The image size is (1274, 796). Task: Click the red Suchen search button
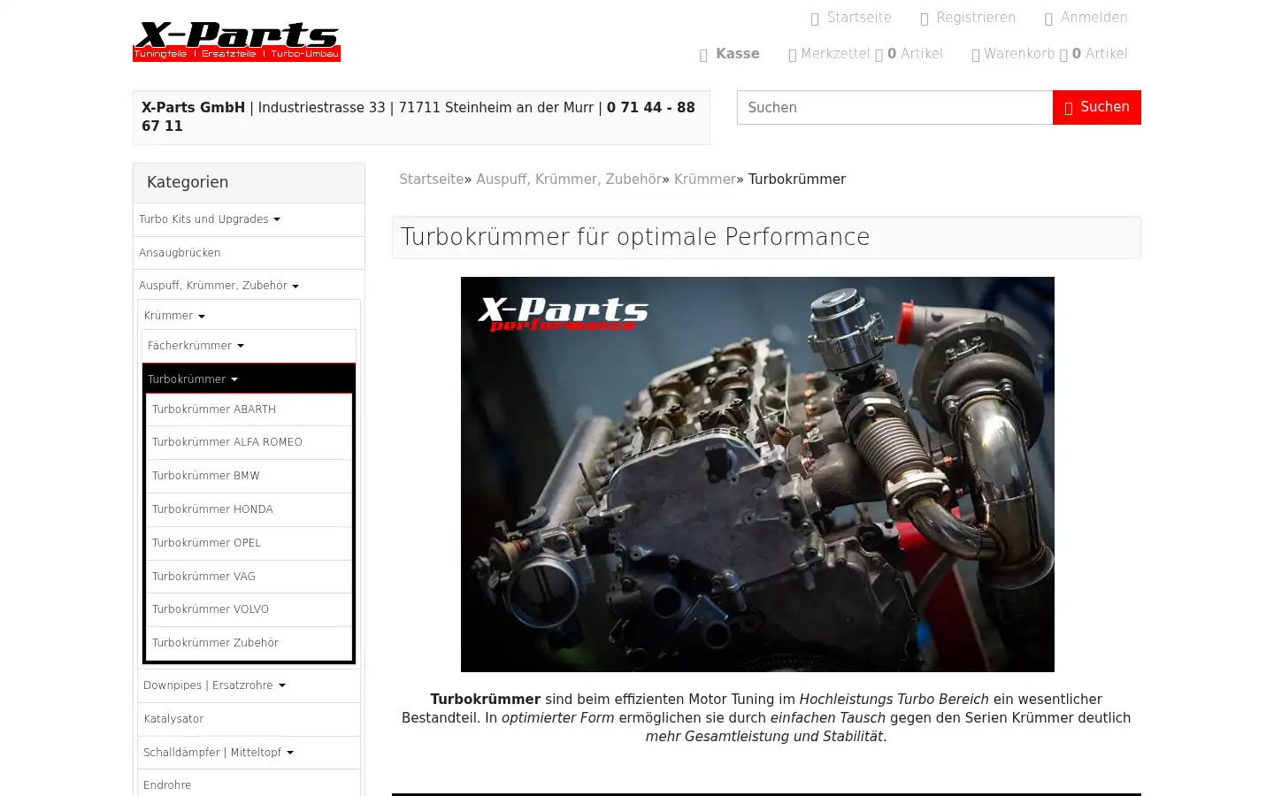1096,107
